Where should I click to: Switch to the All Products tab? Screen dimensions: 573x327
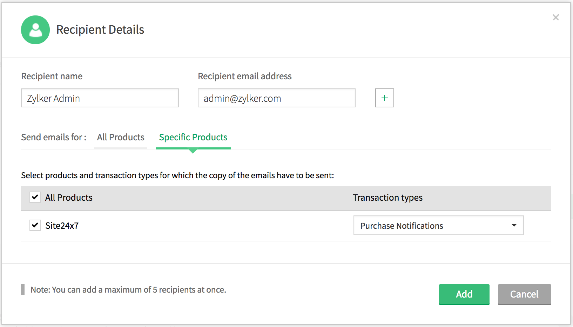121,137
